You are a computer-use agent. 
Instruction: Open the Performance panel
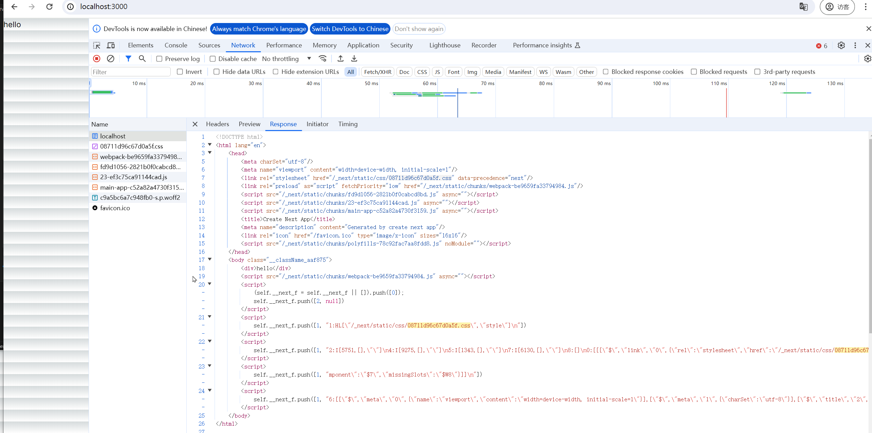click(x=284, y=45)
